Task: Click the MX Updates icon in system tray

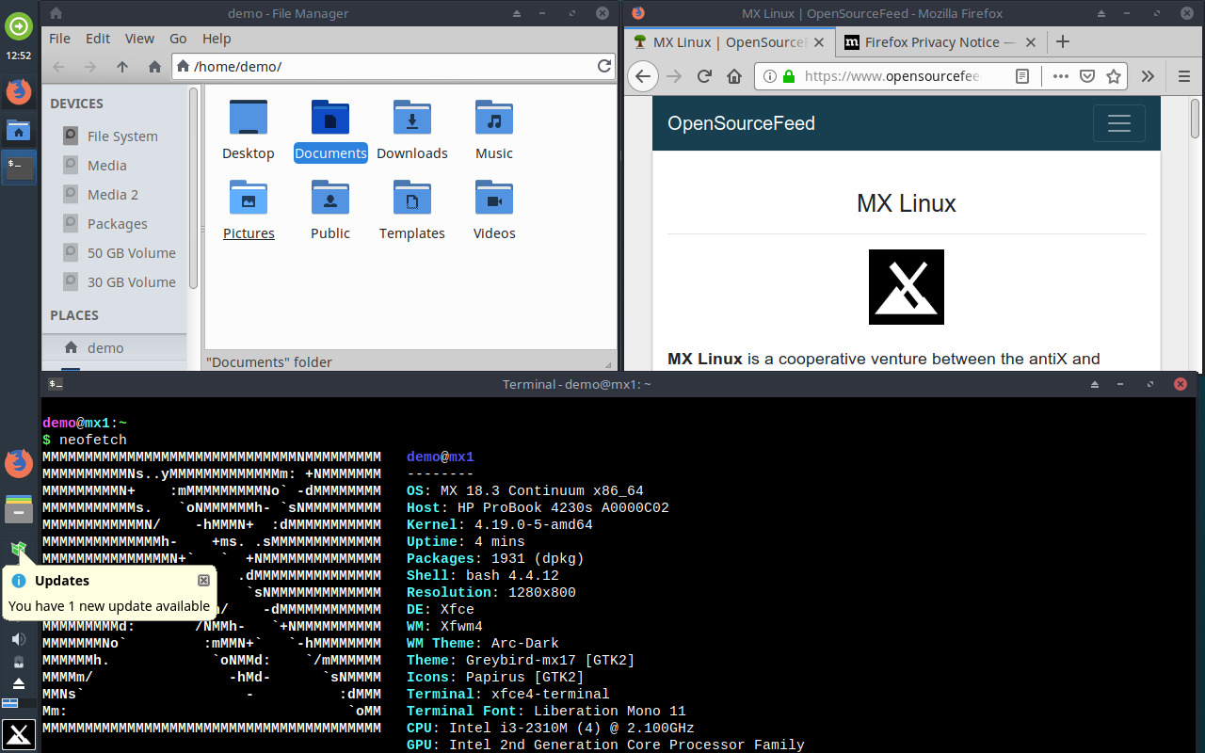Action: click(19, 548)
